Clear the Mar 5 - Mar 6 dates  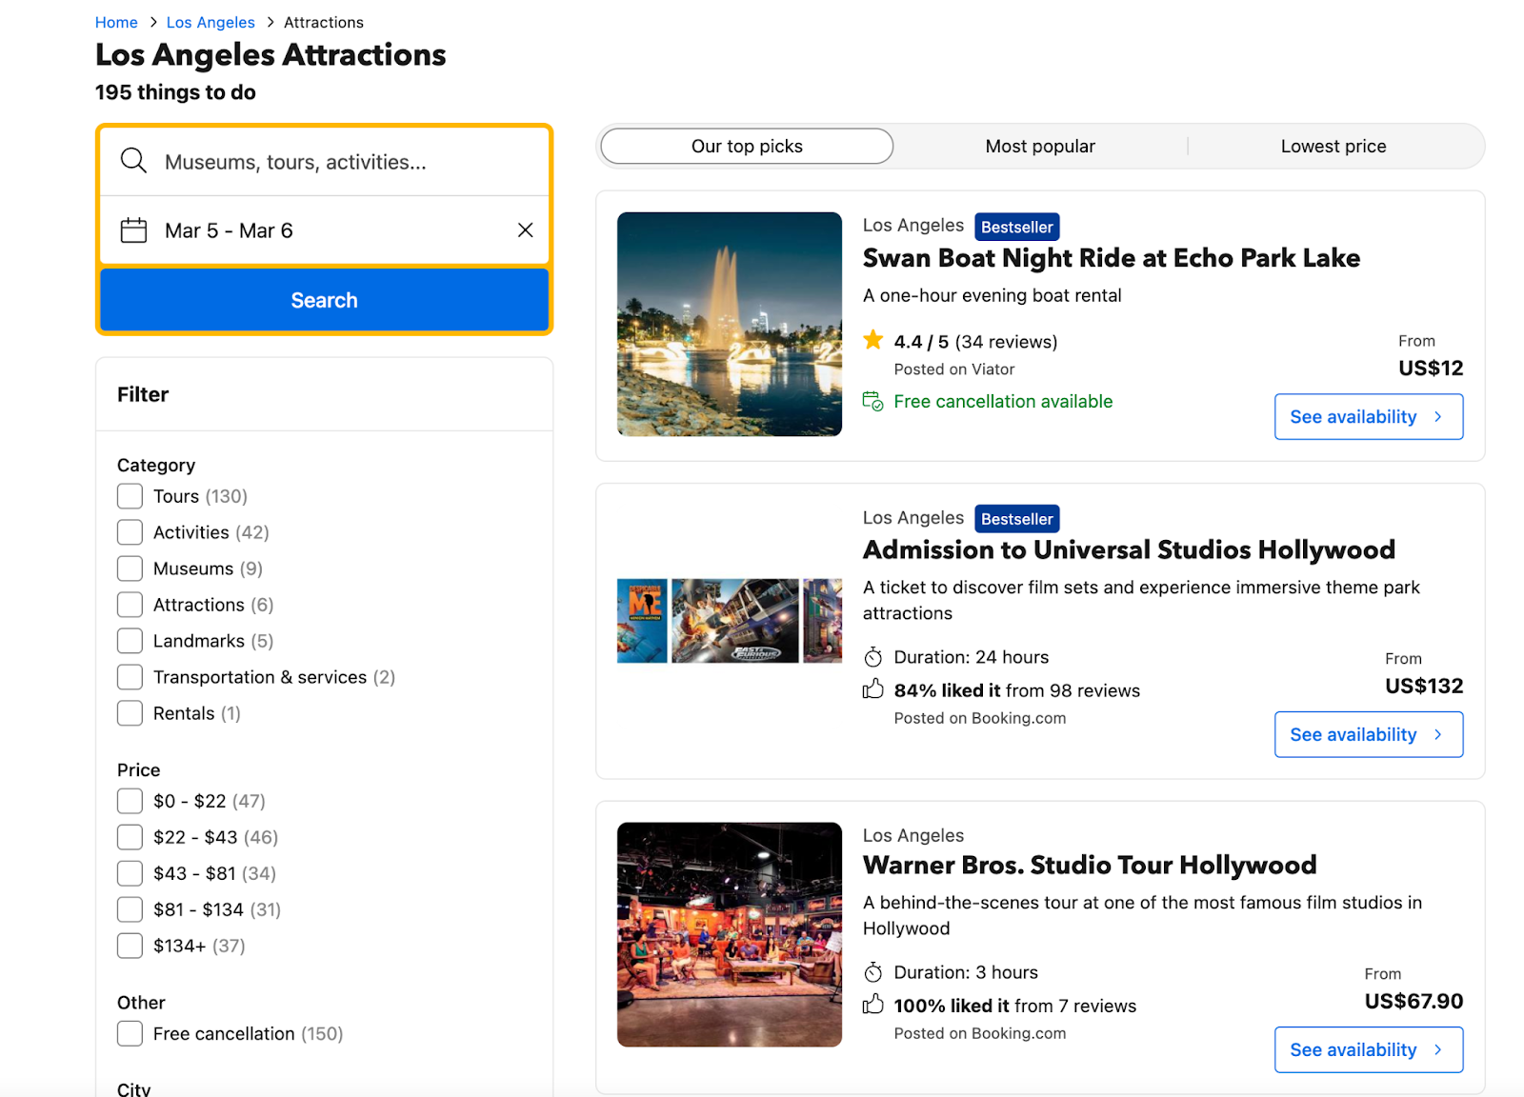pyautogui.click(x=525, y=230)
